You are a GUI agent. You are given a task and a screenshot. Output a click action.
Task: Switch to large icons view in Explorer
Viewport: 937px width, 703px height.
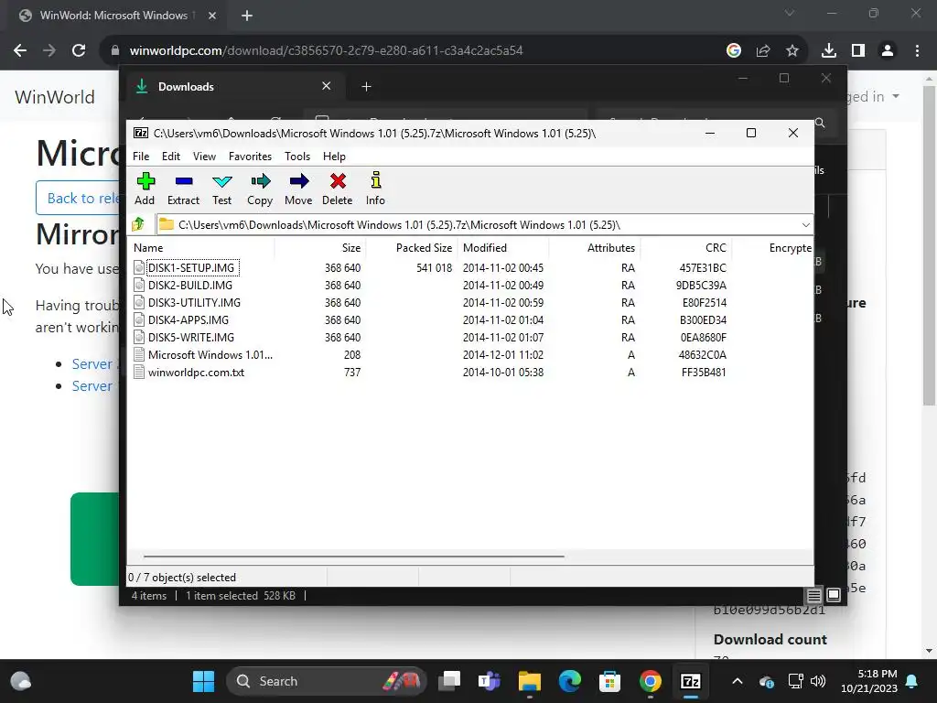tap(834, 595)
